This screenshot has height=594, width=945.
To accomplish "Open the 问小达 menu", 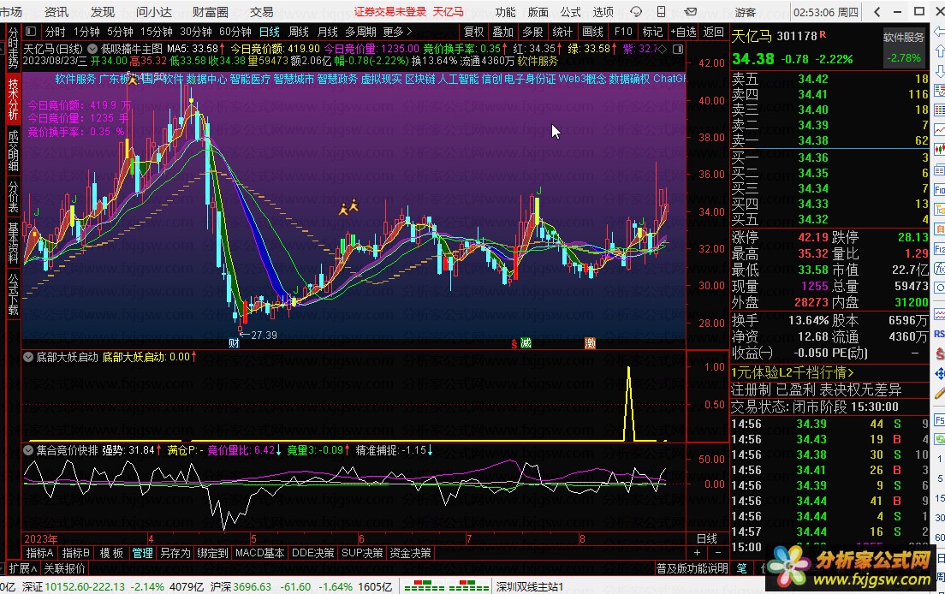I will pyautogui.click(x=154, y=11).
